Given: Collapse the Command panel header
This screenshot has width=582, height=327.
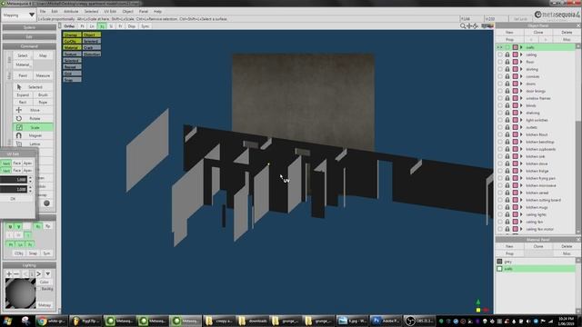Looking at the screenshot, I should tap(29, 46).
